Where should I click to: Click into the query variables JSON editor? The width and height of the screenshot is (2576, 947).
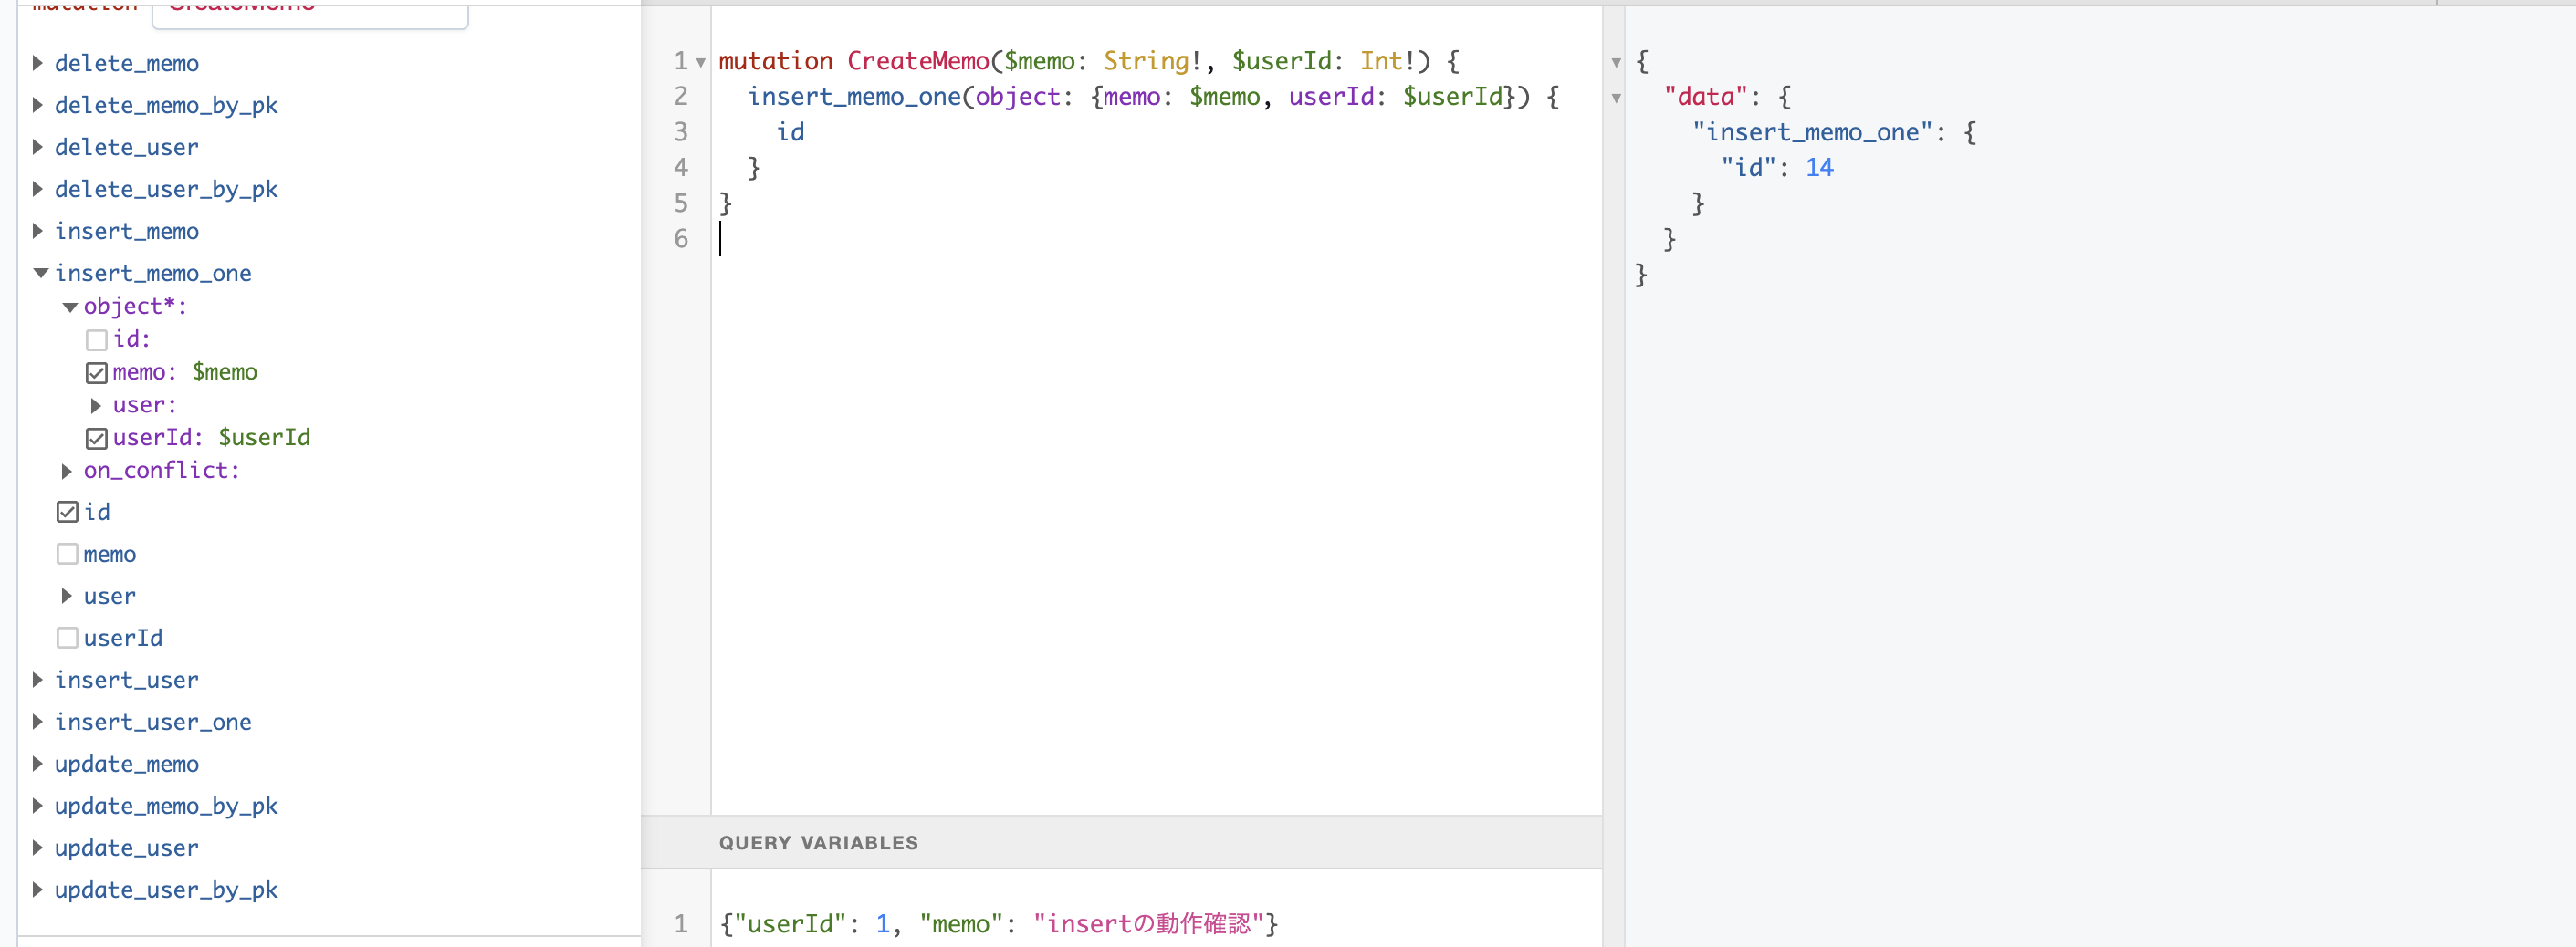click(x=1156, y=923)
